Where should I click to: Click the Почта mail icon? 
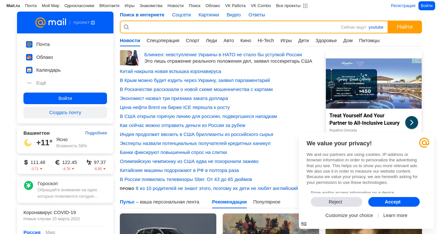(29, 44)
